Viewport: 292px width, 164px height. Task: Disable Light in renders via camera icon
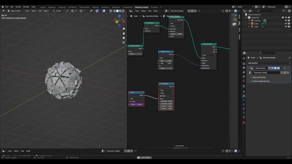(289, 26)
